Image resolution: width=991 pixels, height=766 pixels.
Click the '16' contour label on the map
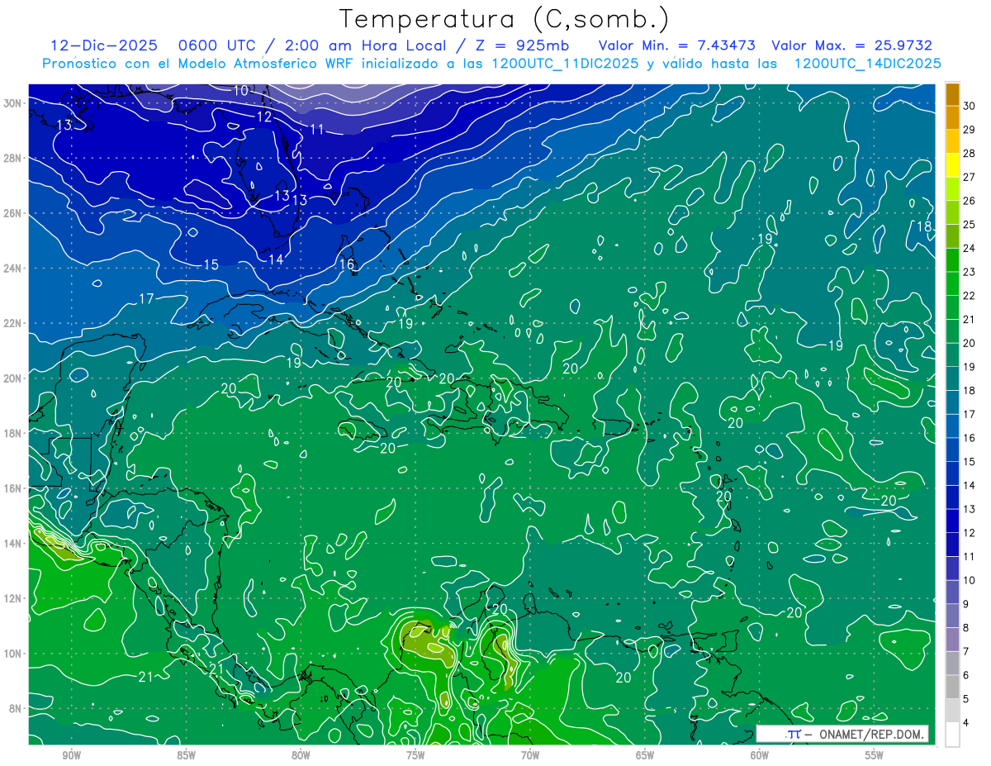point(347,264)
